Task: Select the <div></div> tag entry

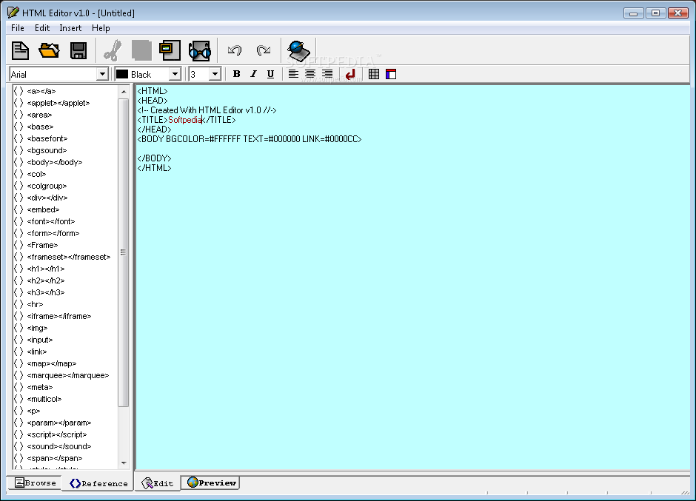Action: tap(47, 198)
